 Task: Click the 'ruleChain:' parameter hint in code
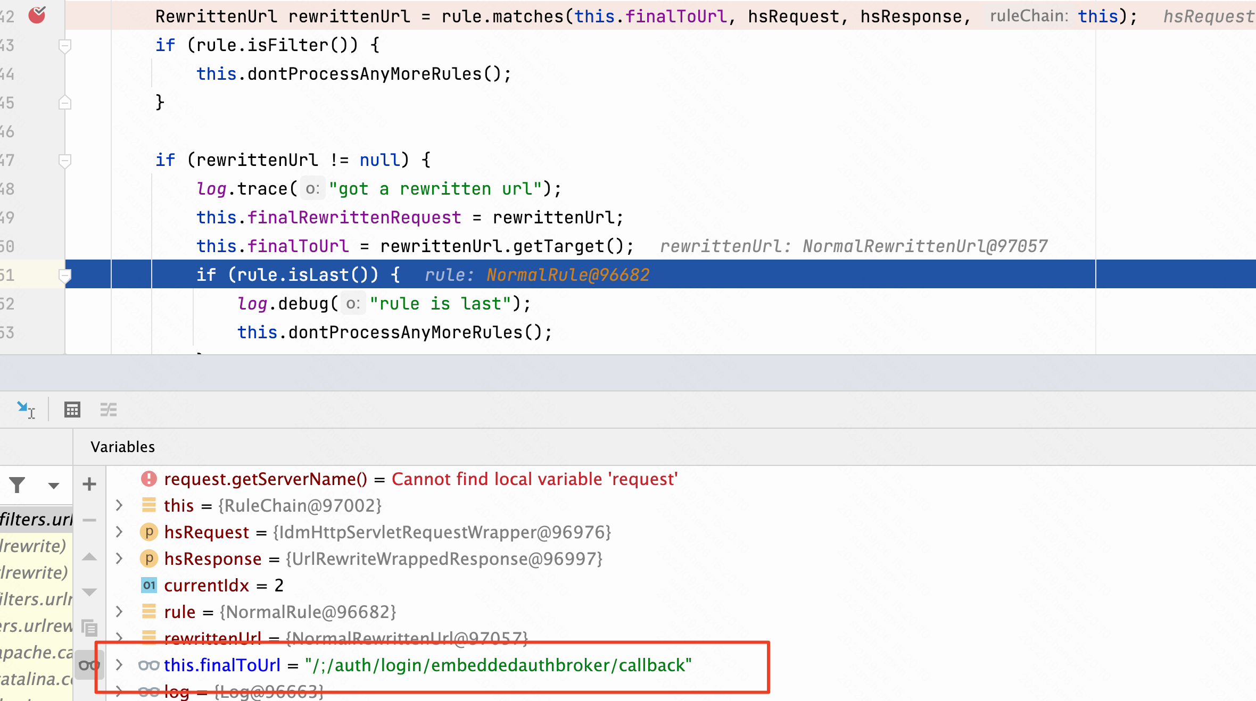point(1029,16)
